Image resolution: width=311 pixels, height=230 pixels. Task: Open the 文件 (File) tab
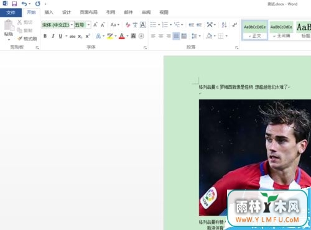point(11,12)
